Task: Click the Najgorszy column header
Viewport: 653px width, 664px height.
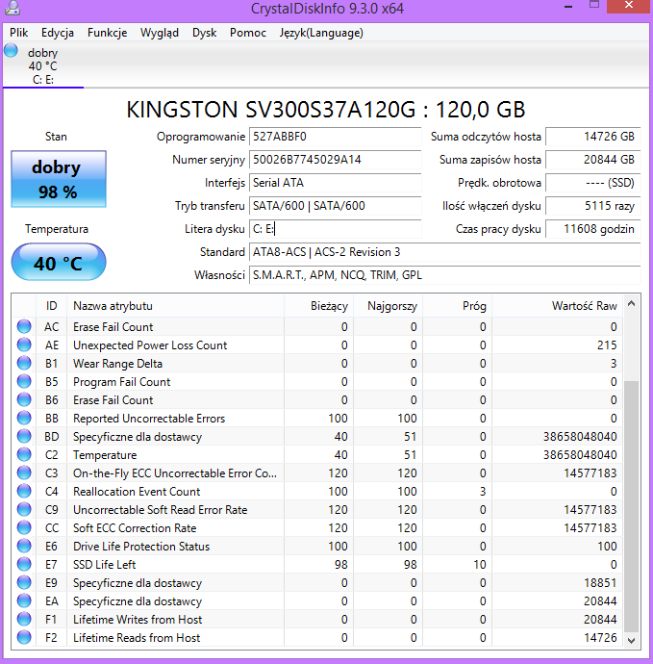Action: (x=389, y=306)
